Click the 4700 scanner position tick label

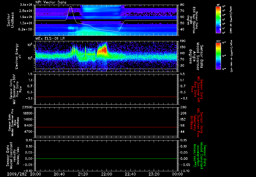pos(28,131)
